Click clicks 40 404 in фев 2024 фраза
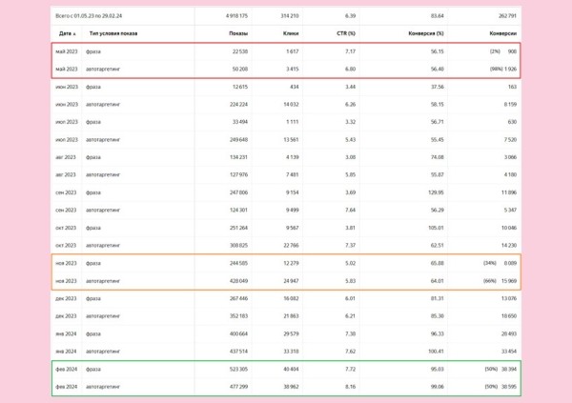572x403 pixels. click(x=291, y=370)
